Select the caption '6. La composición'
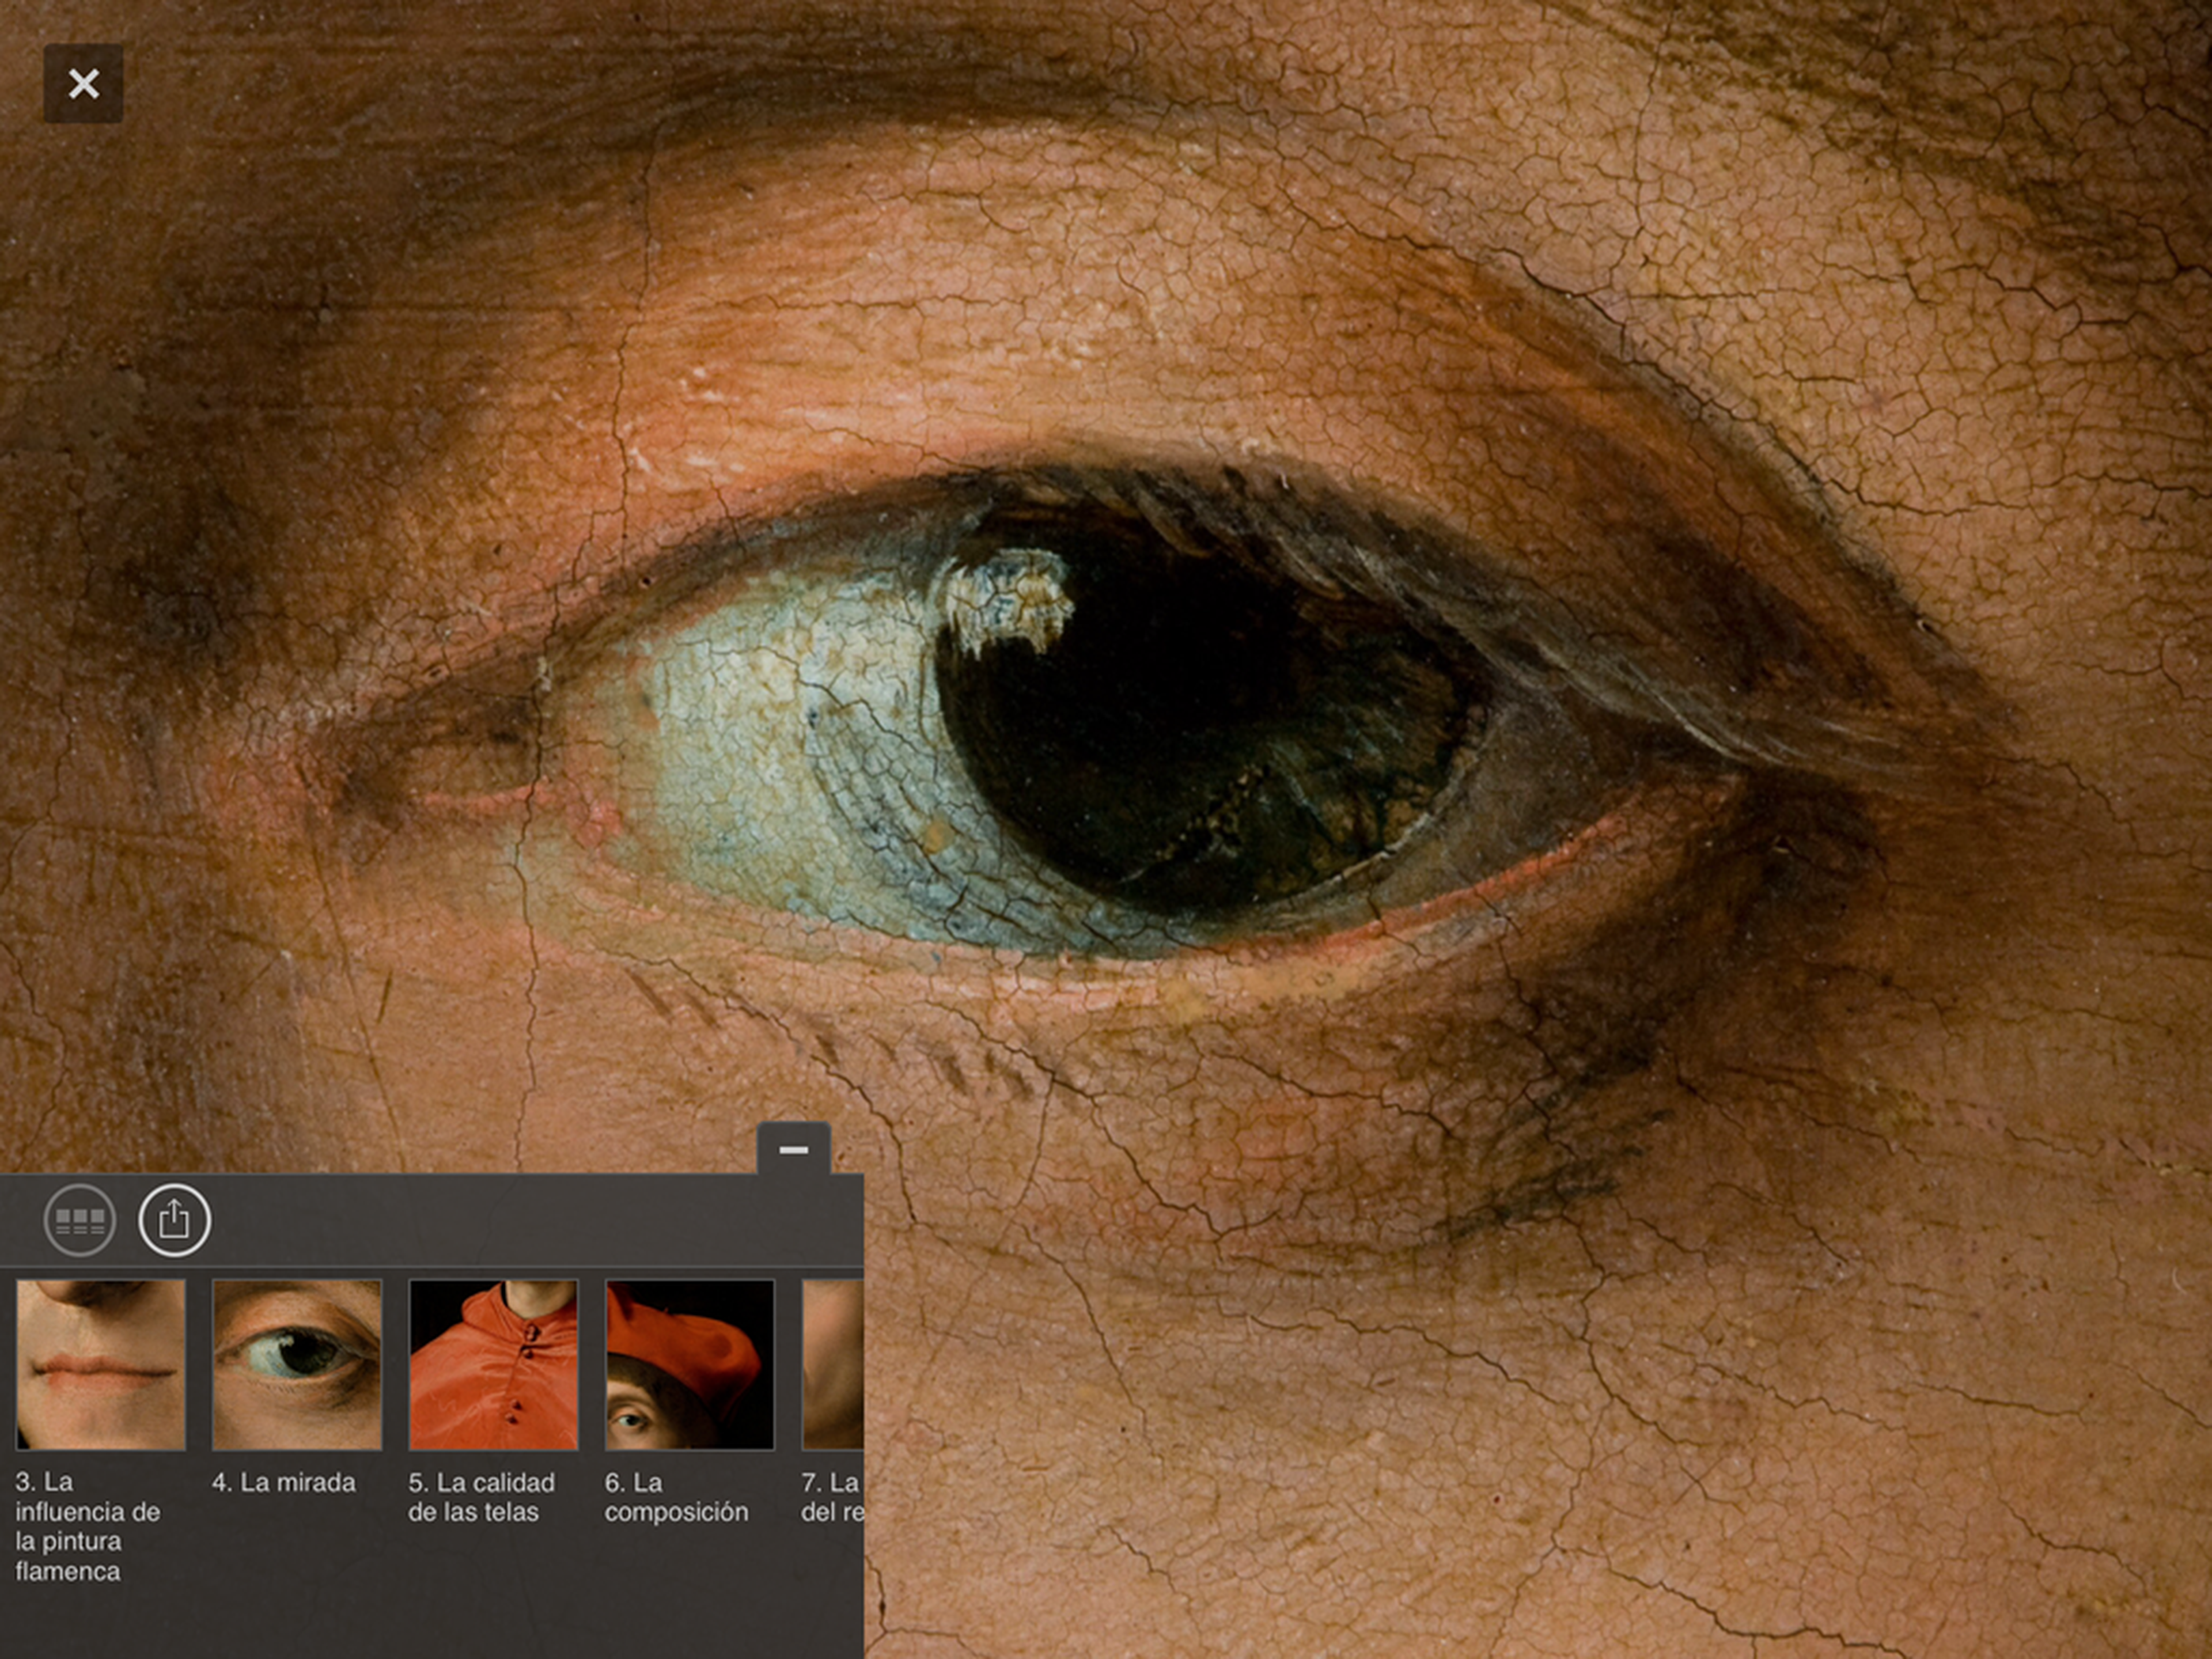Image resolution: width=2212 pixels, height=1659 pixels. pyautogui.click(x=676, y=1497)
